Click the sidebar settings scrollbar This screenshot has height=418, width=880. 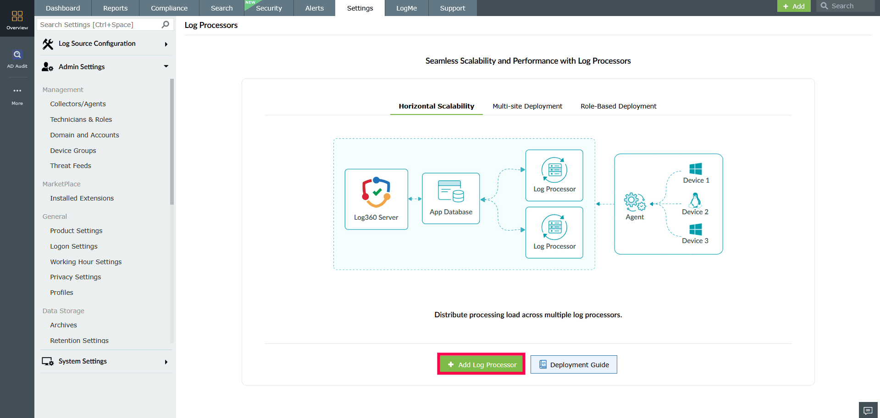(172, 141)
